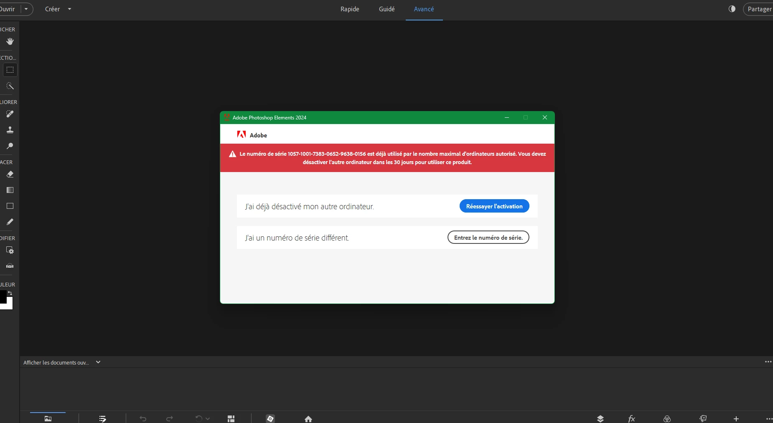This screenshot has height=423, width=773.
Task: Select the Rectangle shape tool
Action: (x=10, y=206)
